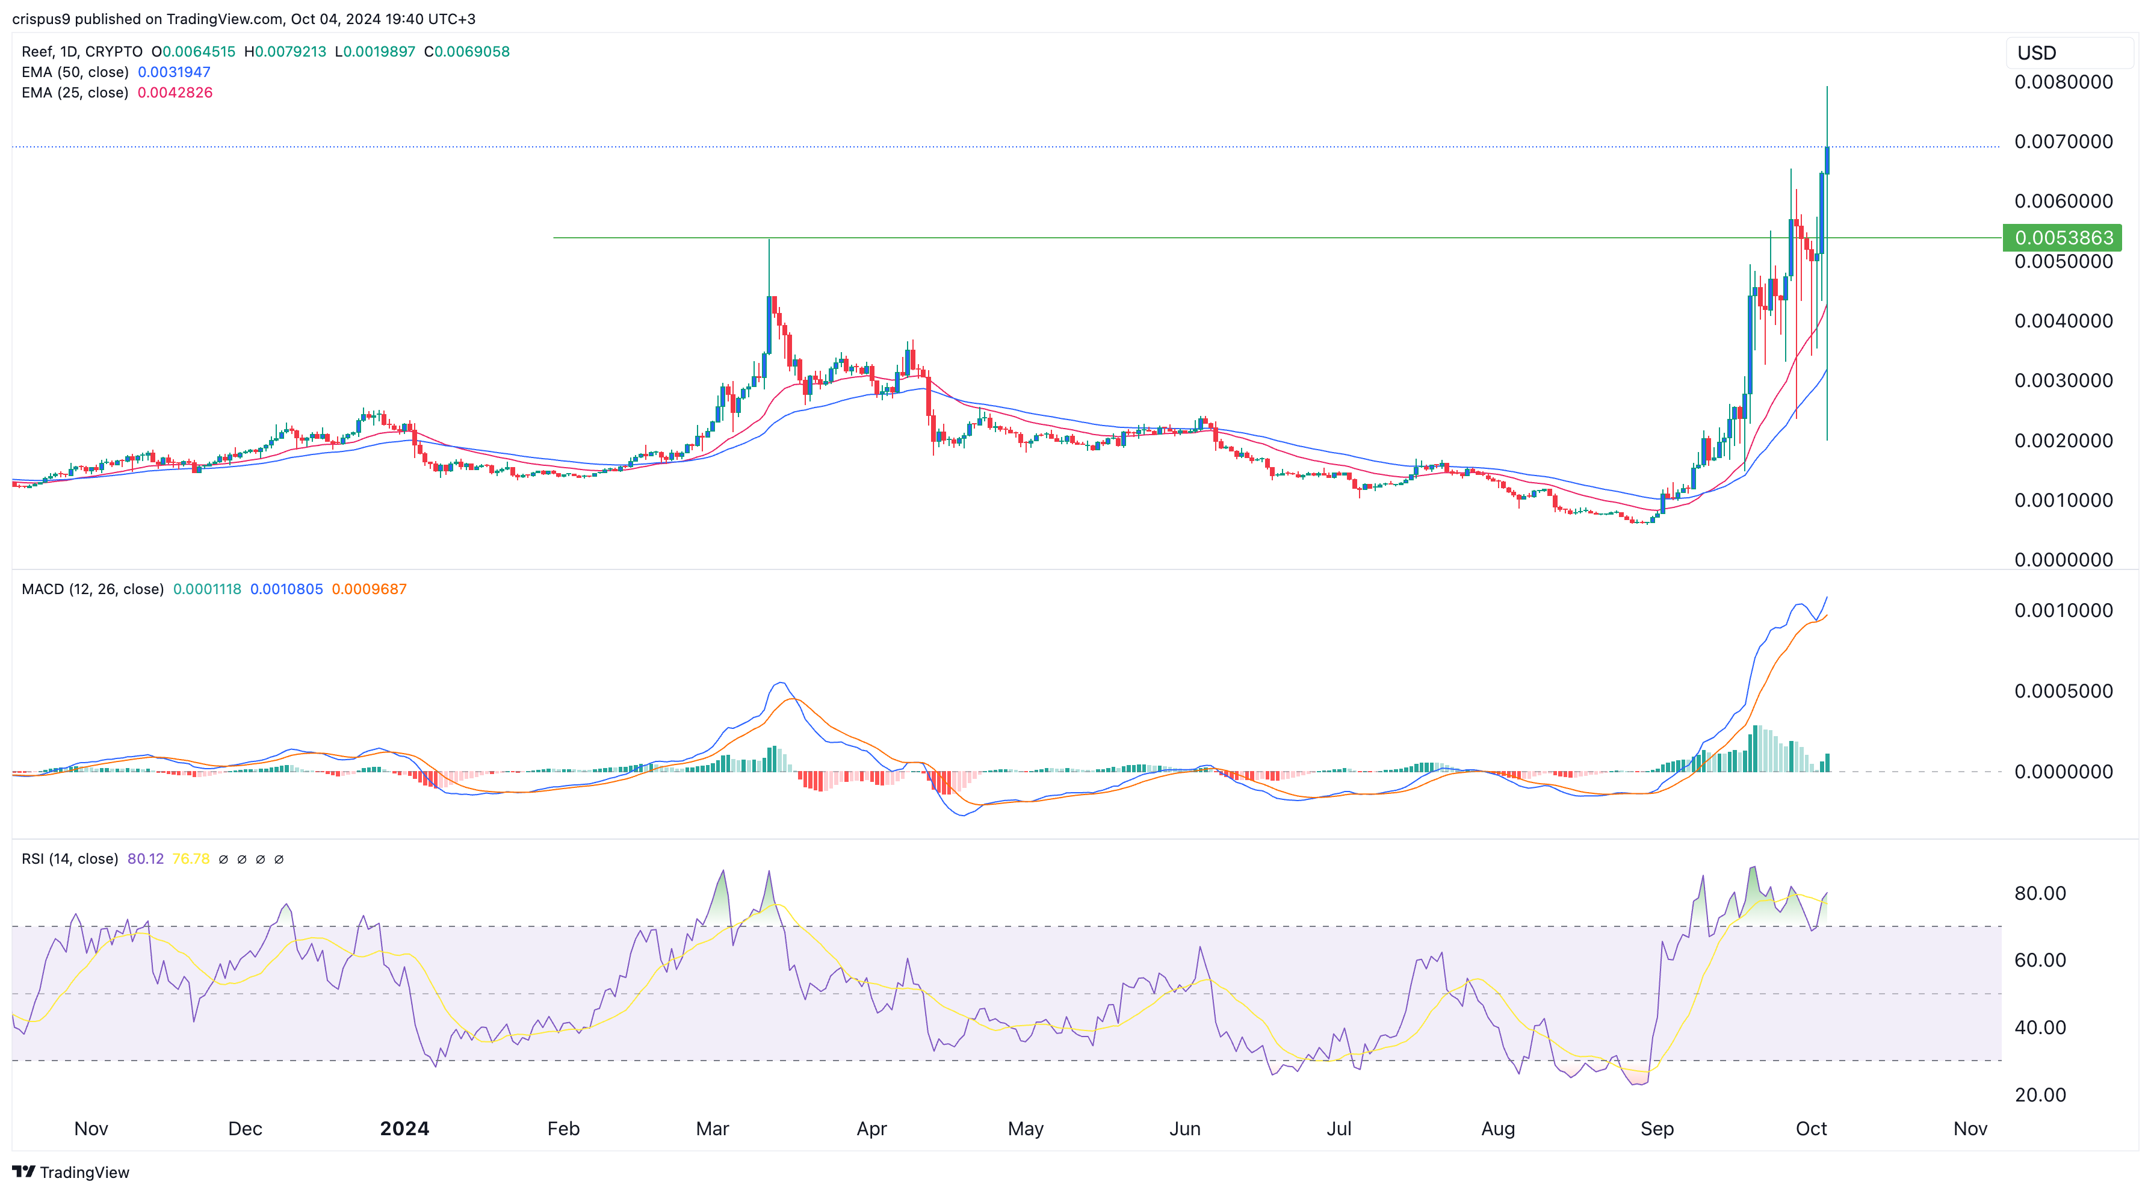Click the 0.0040000 price axis label
The width and height of the screenshot is (2151, 1193).
[x=2063, y=321]
